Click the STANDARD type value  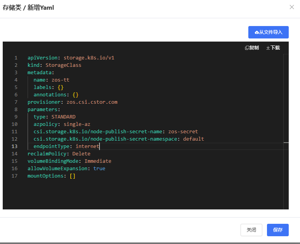click(63, 117)
